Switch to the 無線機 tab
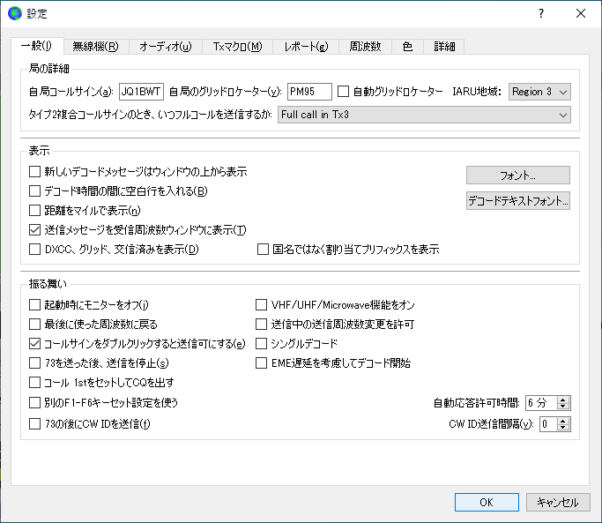This screenshot has width=602, height=523. point(95,47)
